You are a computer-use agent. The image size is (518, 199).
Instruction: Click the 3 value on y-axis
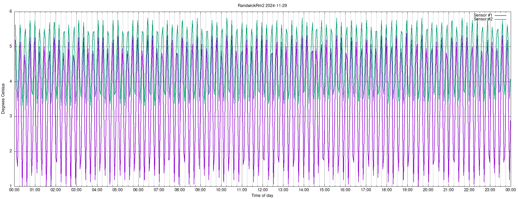tap(11, 116)
